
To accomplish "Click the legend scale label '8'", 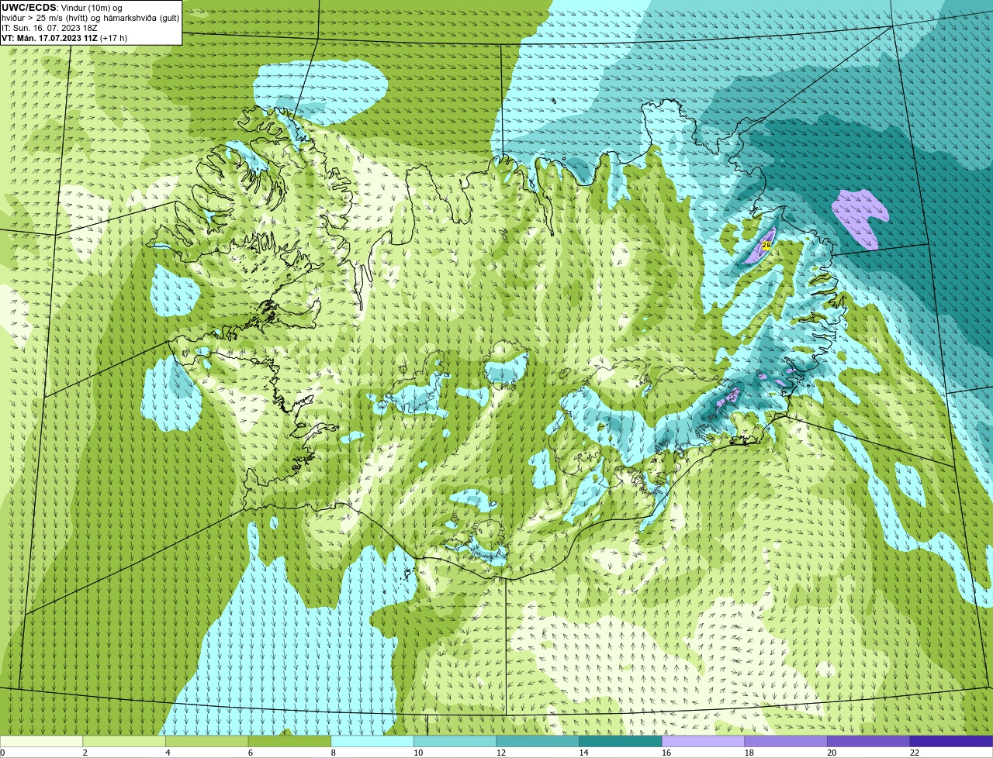I will coord(333,753).
